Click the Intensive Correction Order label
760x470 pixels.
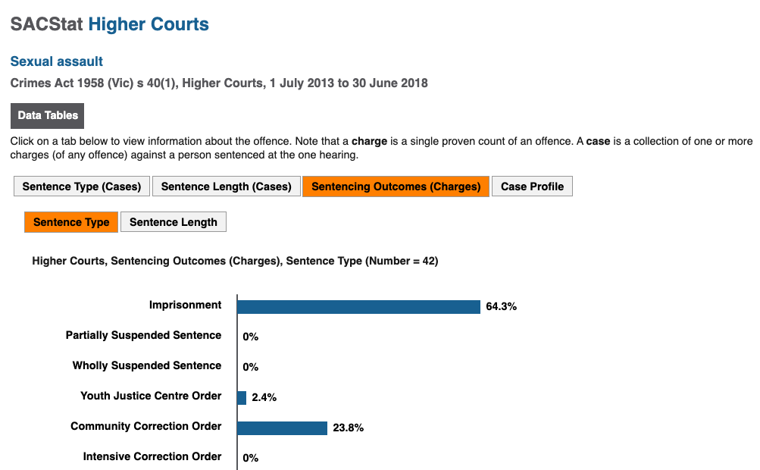click(x=152, y=456)
